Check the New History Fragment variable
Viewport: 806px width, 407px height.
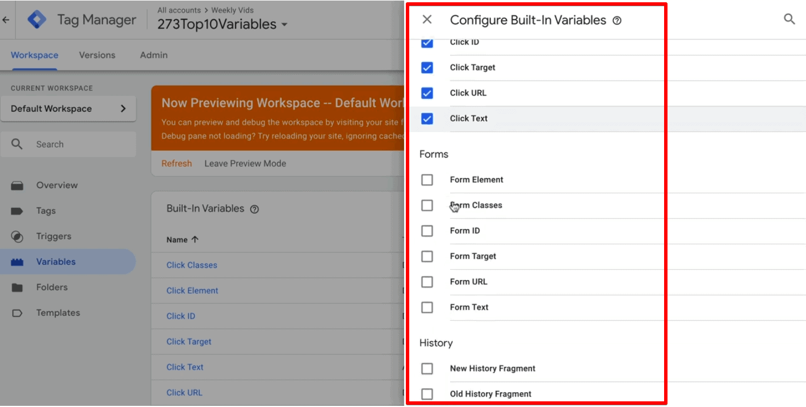pos(427,368)
